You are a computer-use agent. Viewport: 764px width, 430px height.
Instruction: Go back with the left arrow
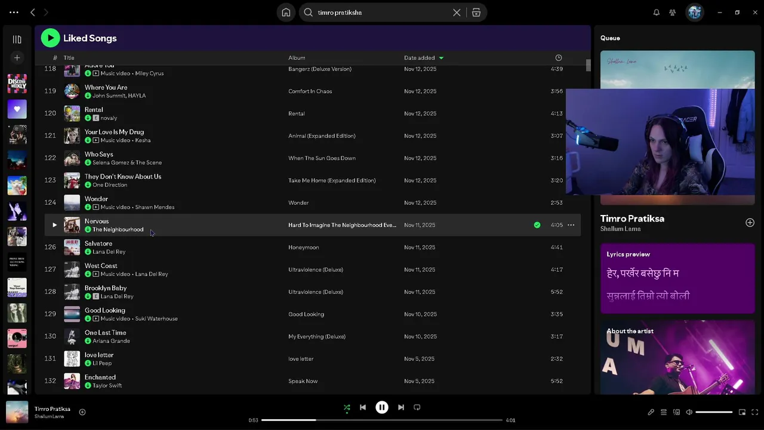(33, 12)
